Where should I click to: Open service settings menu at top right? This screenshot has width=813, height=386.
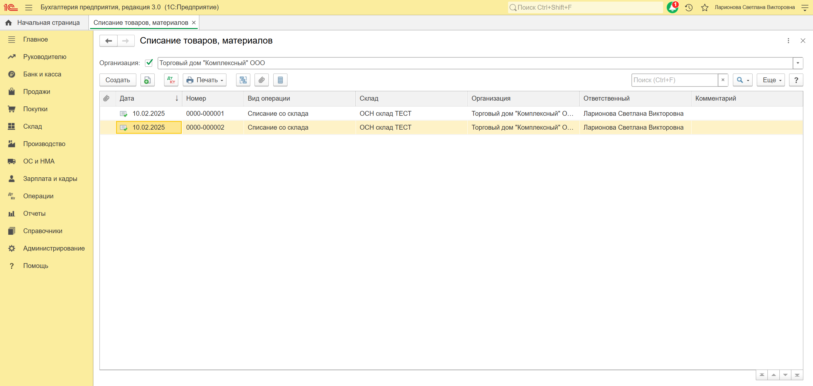[805, 7]
